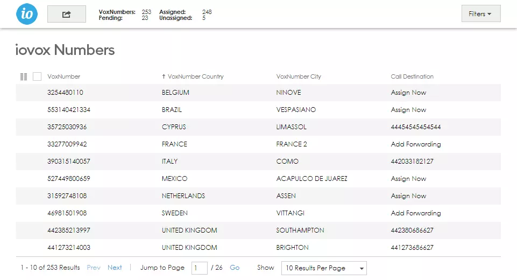The width and height of the screenshot is (517, 280).
Task: Click call destination 442033182127 for Italy
Action: coord(412,162)
